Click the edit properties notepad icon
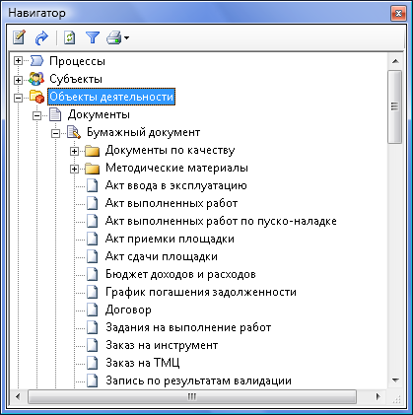Image resolution: width=413 pixels, height=415 pixels. click(x=19, y=37)
